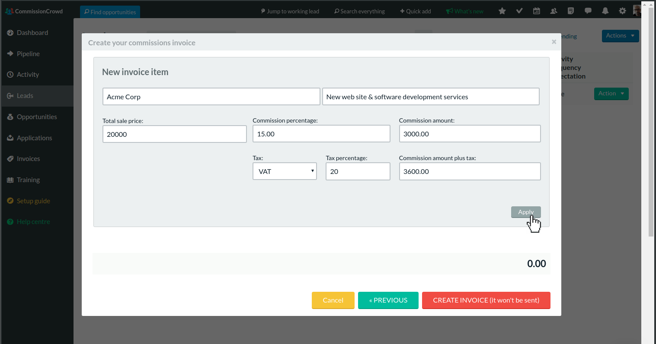Click CREATE INVOICE button
656x344 pixels.
[x=486, y=300]
